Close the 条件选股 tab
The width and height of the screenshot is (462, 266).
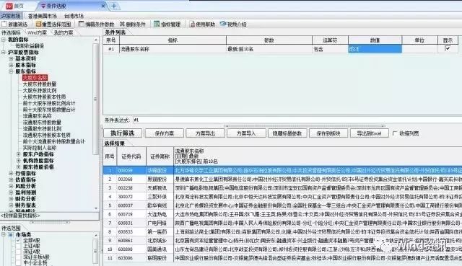point(103,6)
